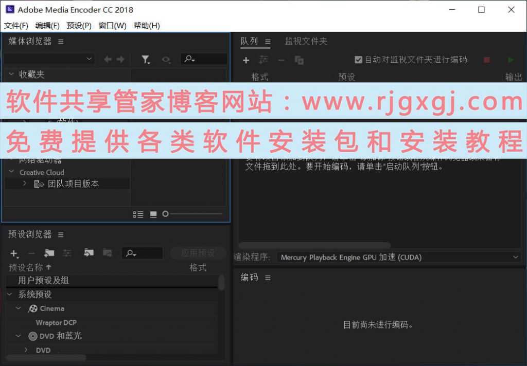
Task: Create new preset with plus icon
Action: click(x=14, y=253)
